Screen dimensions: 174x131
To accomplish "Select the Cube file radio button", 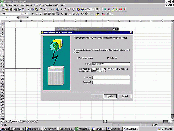I will [108, 58].
